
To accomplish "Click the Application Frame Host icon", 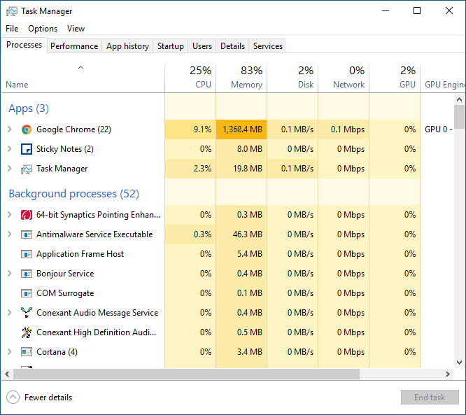I will 27,254.
